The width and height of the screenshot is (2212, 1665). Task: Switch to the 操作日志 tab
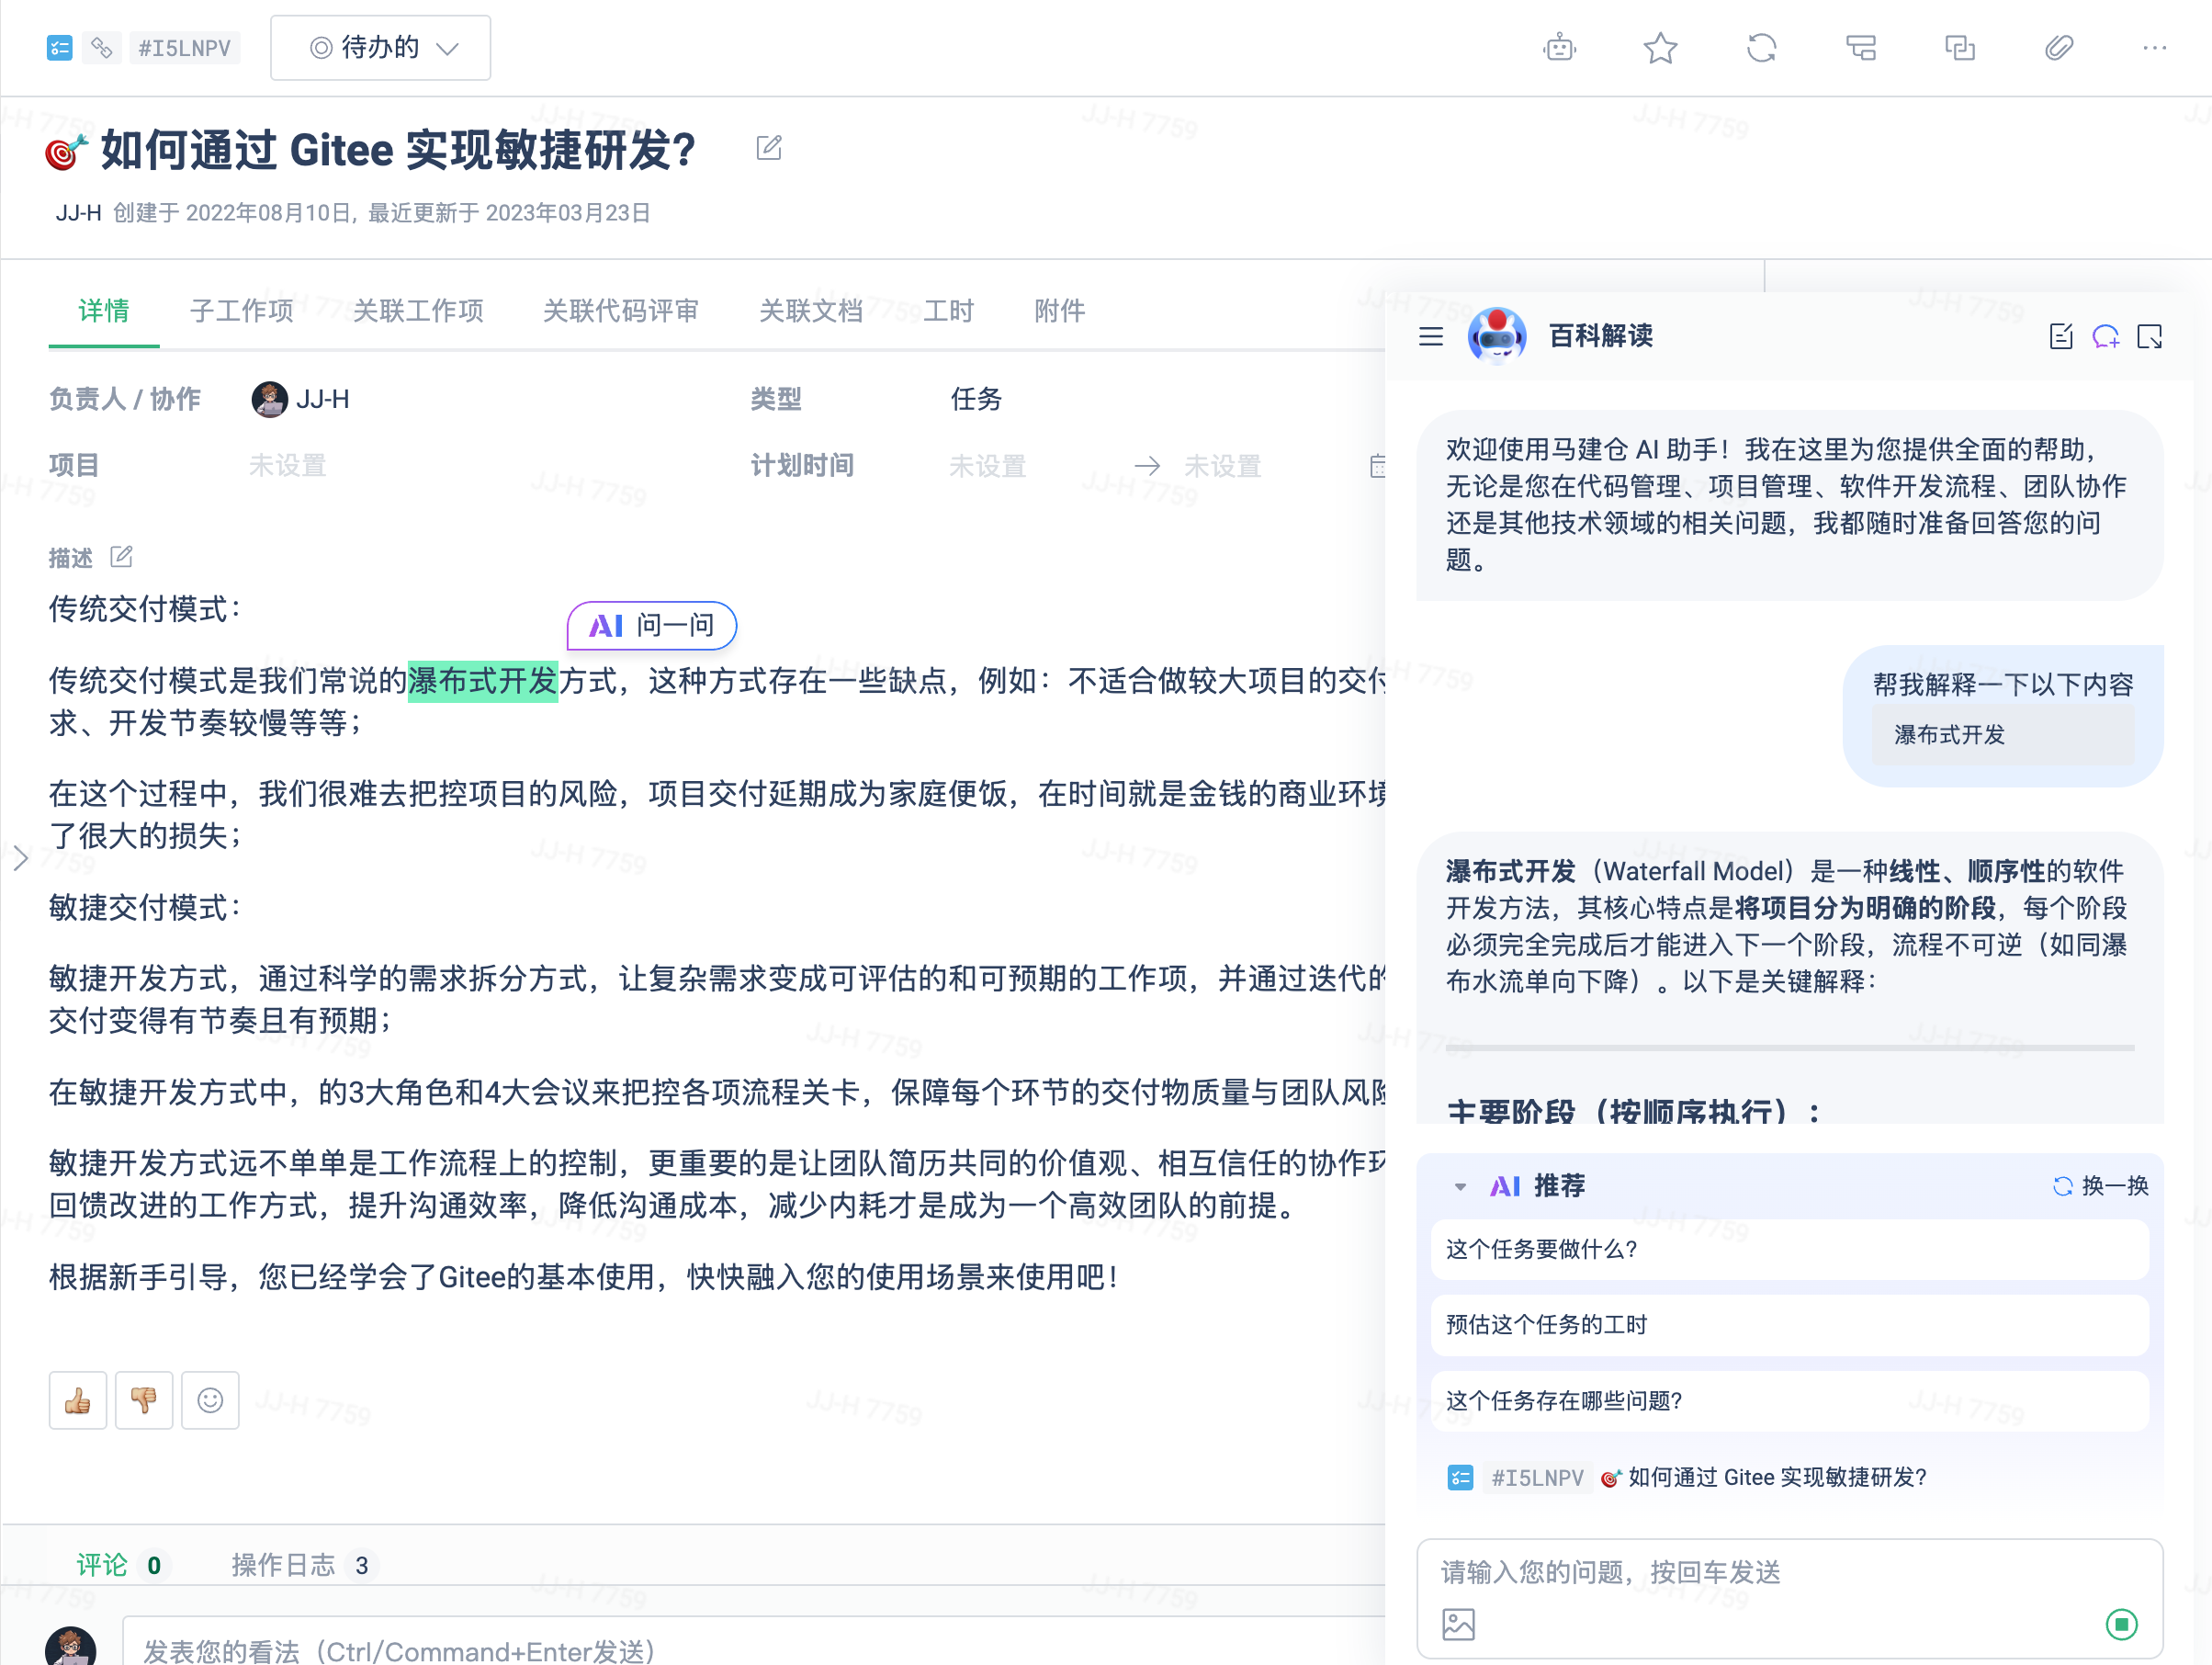tap(303, 1564)
